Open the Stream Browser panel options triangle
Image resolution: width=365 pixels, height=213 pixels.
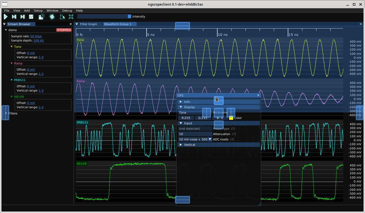[x=5, y=24]
